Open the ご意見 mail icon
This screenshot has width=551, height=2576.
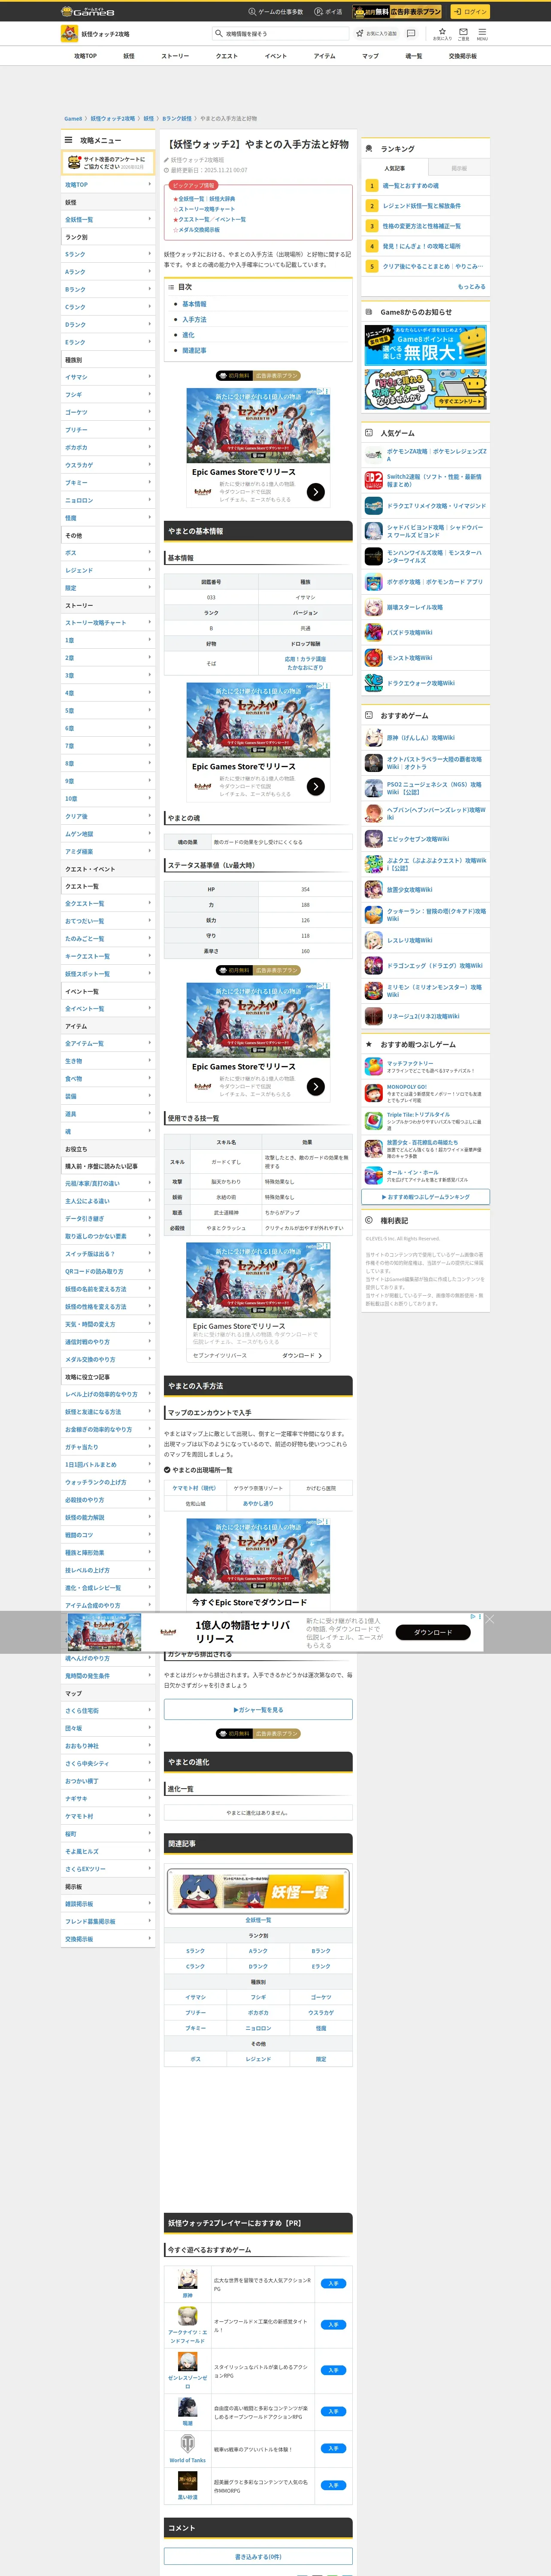463,34
